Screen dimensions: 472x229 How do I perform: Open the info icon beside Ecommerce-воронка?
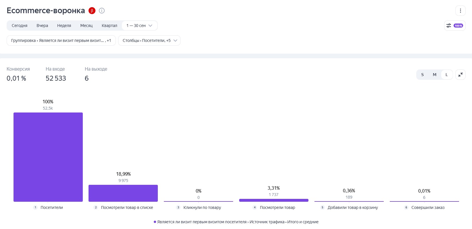click(x=102, y=11)
